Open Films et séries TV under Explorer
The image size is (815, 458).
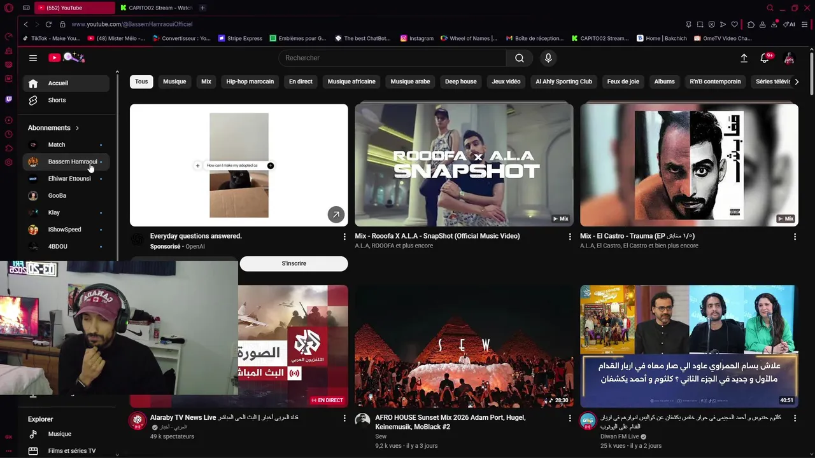pyautogui.click(x=66, y=451)
